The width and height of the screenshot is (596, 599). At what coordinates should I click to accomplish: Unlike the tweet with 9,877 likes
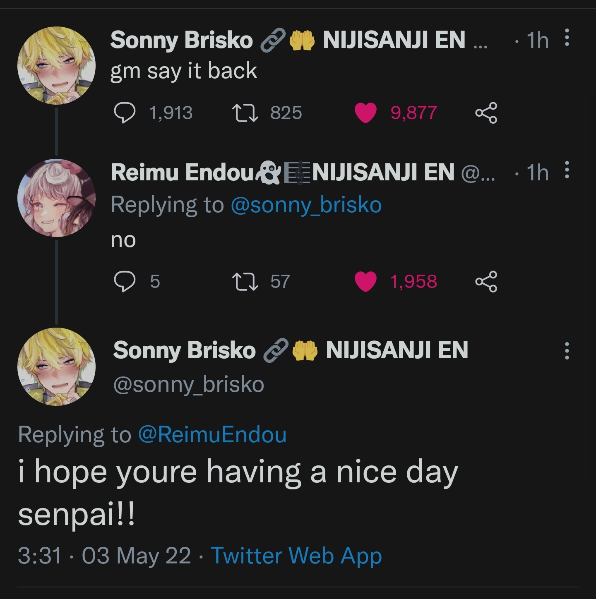coord(365,113)
